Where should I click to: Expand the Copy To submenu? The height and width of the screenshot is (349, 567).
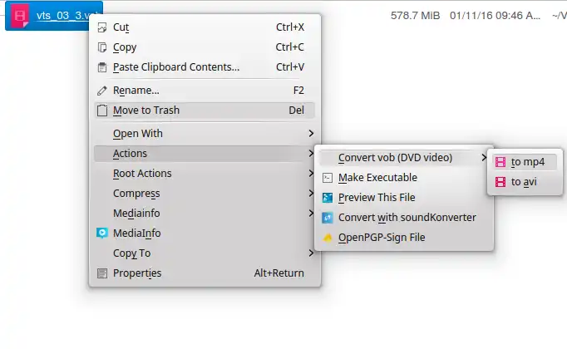311,253
